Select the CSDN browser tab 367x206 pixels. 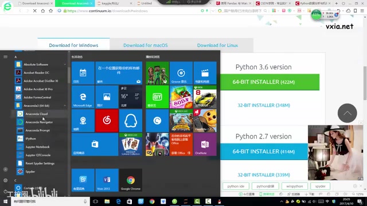point(273,3)
